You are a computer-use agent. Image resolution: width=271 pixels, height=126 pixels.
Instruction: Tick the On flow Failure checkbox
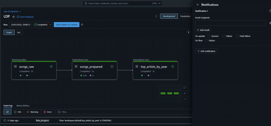(206, 41)
